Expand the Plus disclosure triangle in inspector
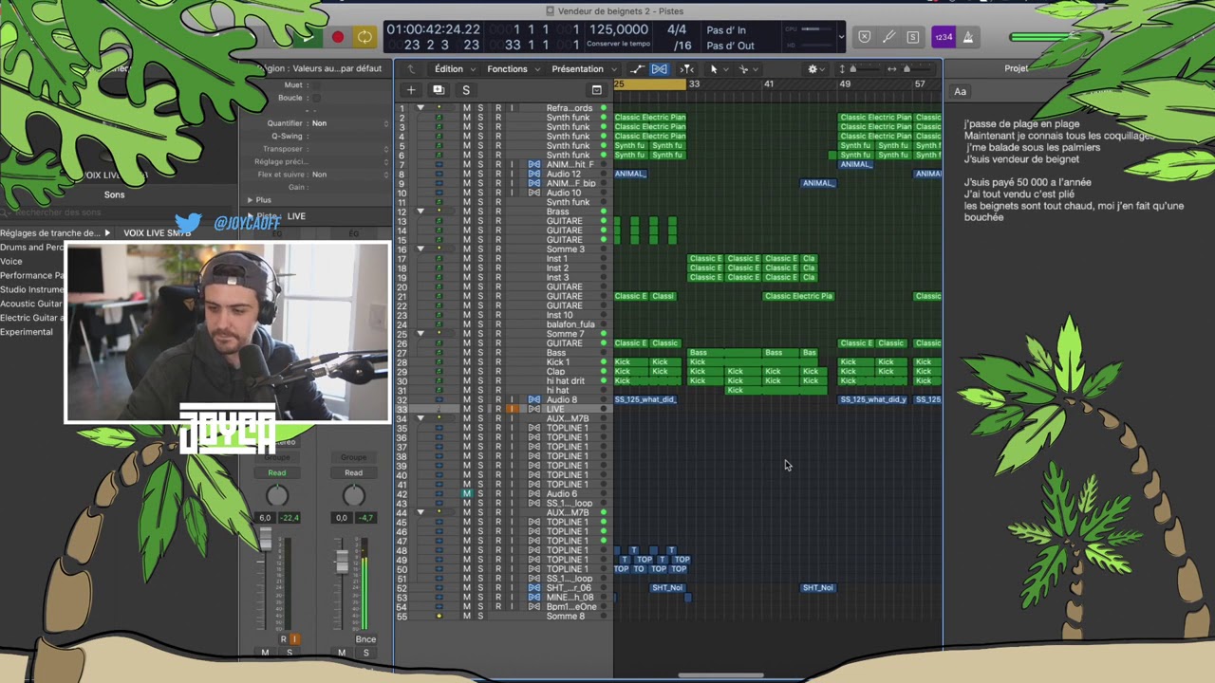The width and height of the screenshot is (1215, 683). point(250,200)
